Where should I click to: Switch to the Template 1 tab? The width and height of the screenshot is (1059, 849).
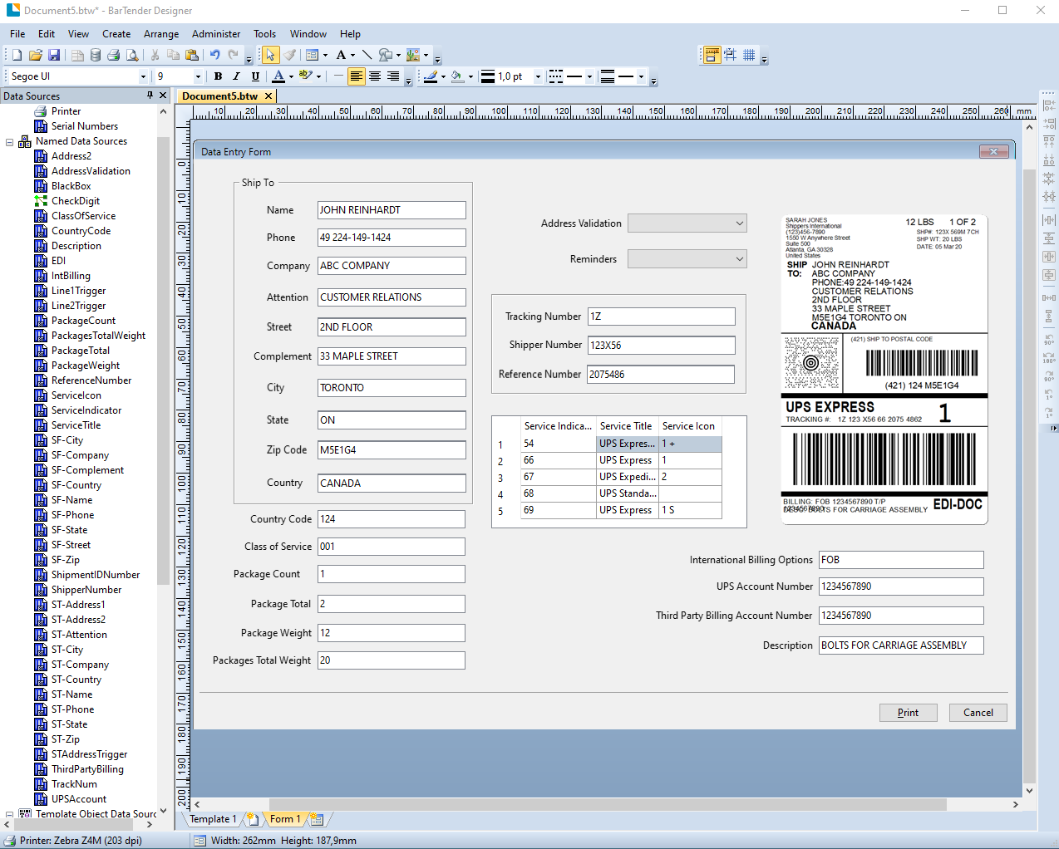click(x=213, y=819)
